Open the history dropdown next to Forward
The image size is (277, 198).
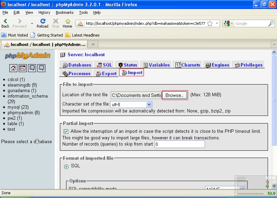tap(32, 23)
